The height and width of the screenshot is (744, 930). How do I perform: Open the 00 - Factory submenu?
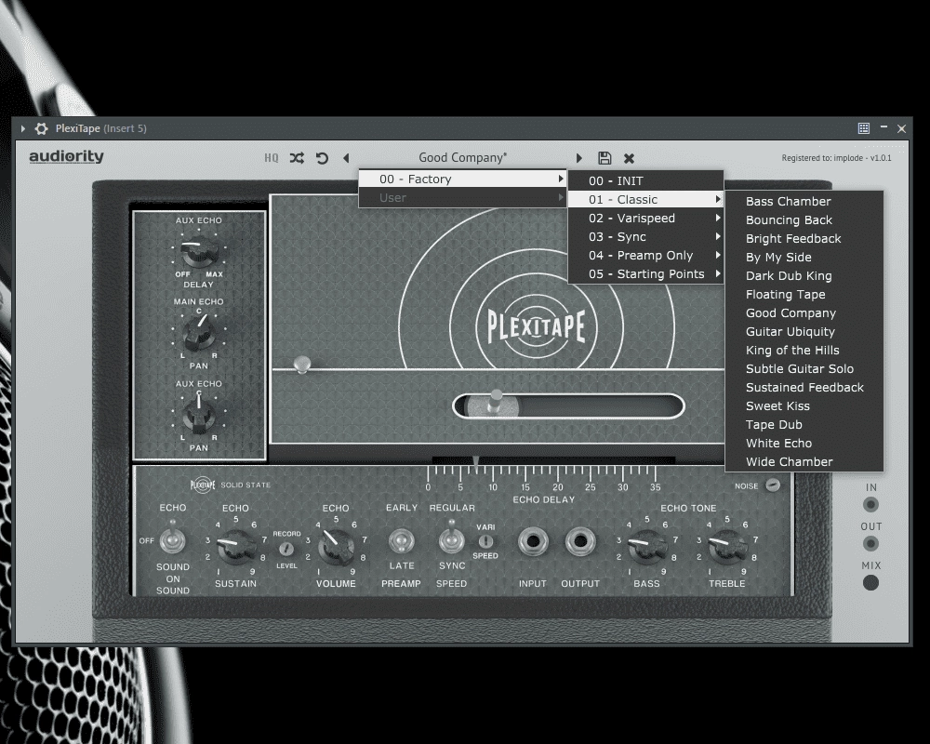(x=462, y=179)
